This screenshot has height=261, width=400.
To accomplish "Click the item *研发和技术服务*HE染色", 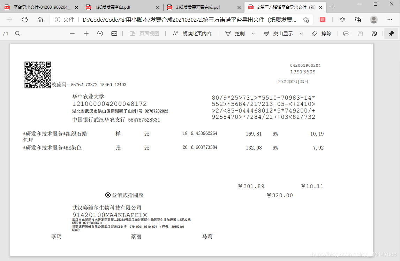I will pos(52,148).
